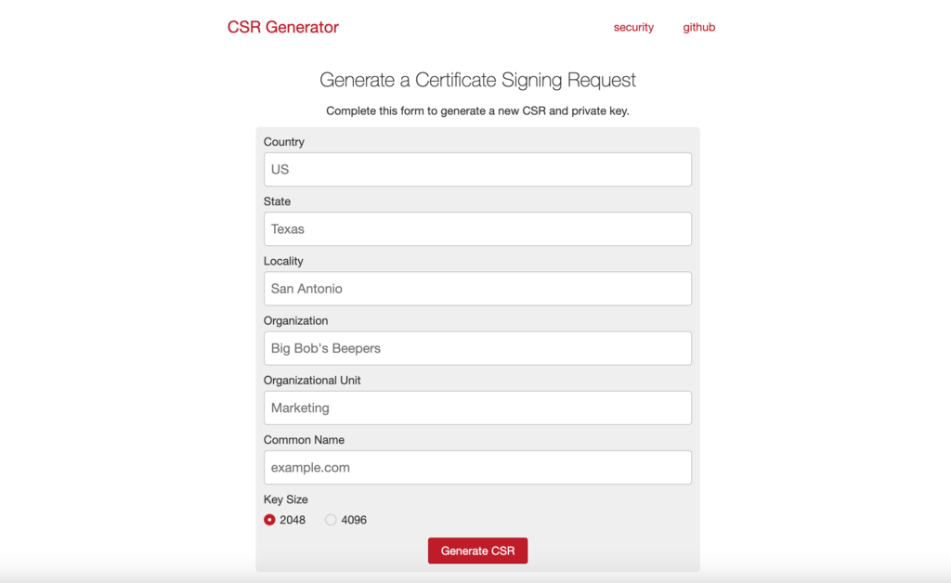The height and width of the screenshot is (583, 951).
Task: Click the CSR Generator logo link
Action: coord(282,27)
